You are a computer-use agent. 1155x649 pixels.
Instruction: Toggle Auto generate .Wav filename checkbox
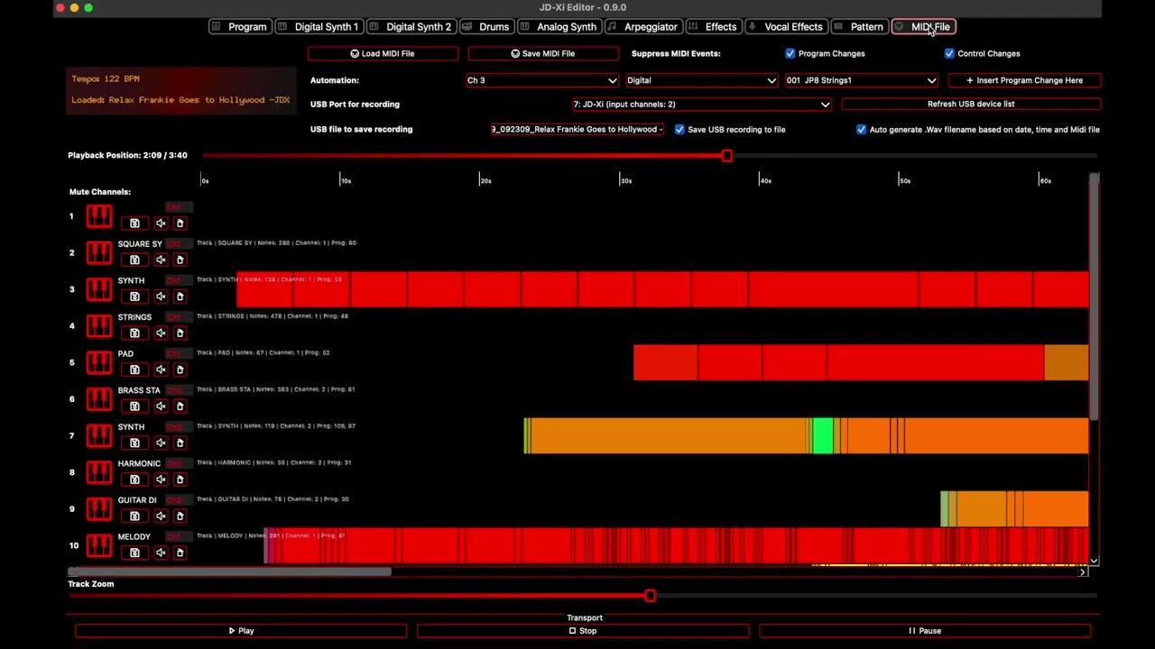click(x=861, y=129)
